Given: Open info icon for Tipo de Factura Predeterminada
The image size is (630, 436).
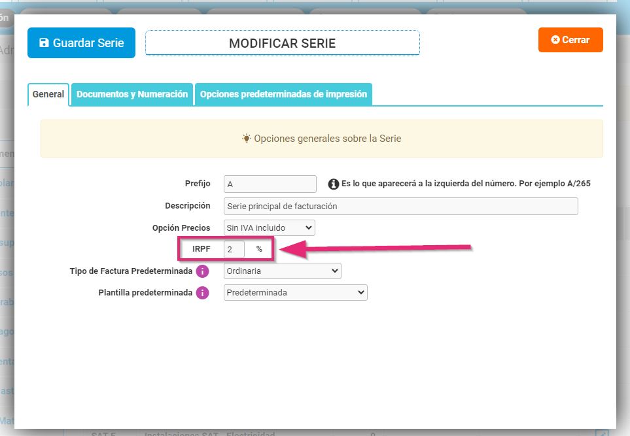Looking at the screenshot, I should 202,271.
